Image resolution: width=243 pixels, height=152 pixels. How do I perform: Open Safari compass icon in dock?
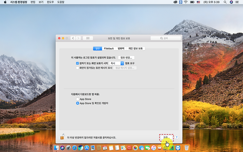pos(75,148)
